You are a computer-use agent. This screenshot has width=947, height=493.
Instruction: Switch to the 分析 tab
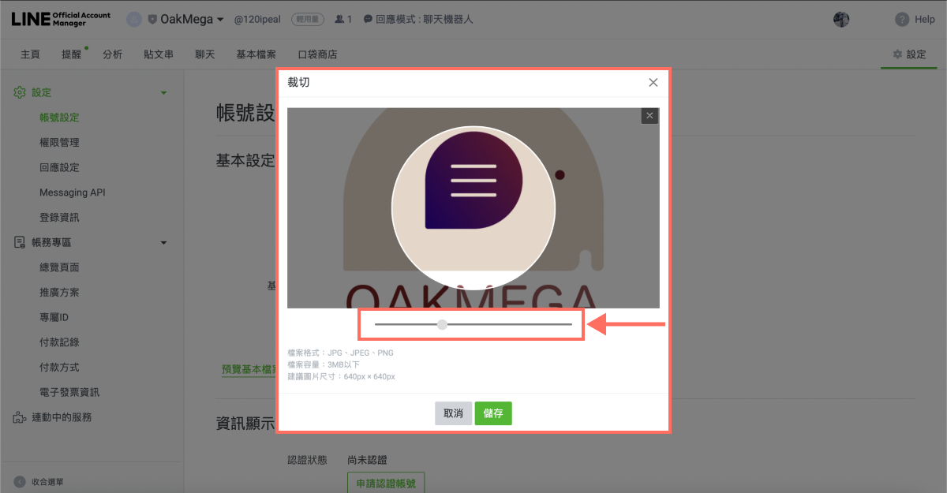(x=112, y=54)
